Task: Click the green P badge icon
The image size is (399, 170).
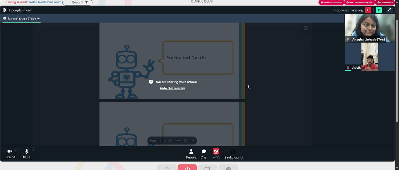Action: [x=379, y=10]
